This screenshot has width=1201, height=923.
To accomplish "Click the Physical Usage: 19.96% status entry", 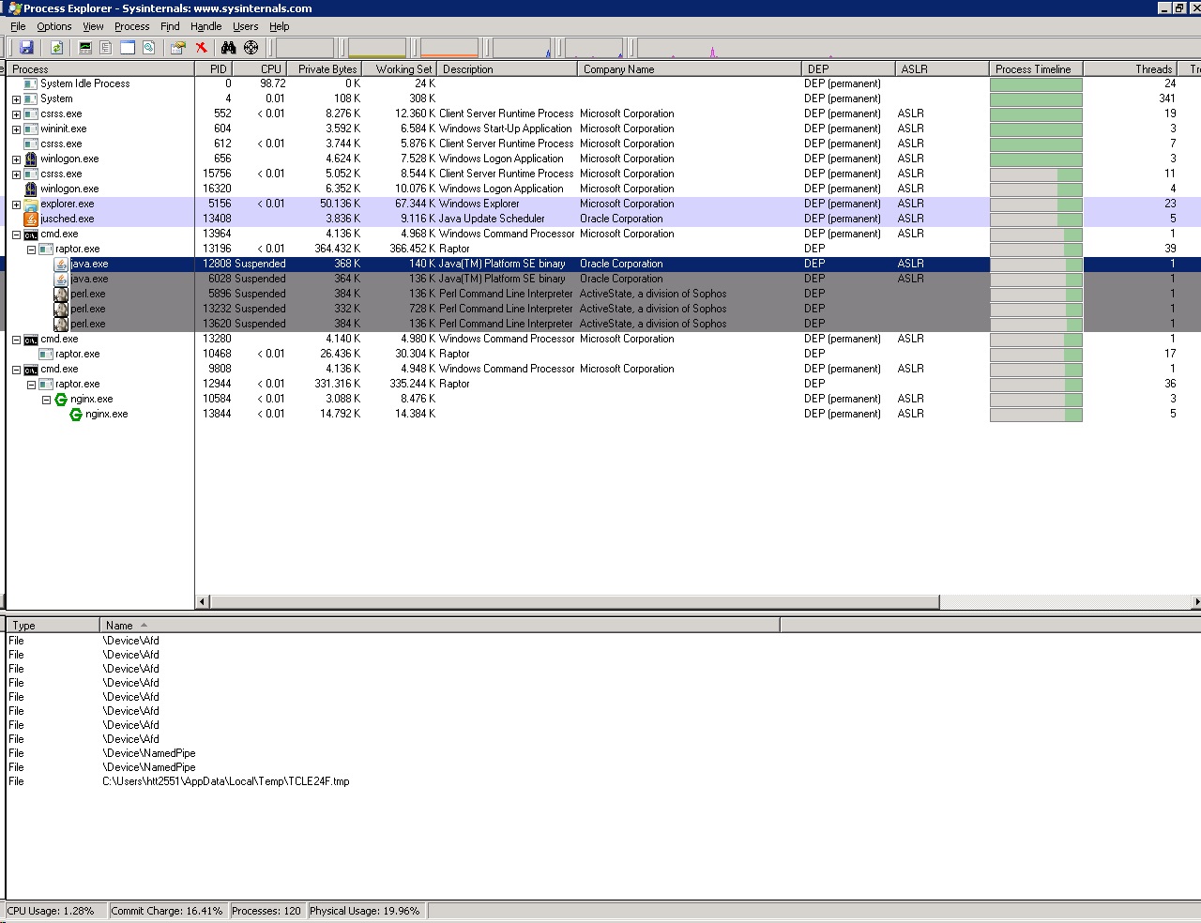I will point(365,911).
